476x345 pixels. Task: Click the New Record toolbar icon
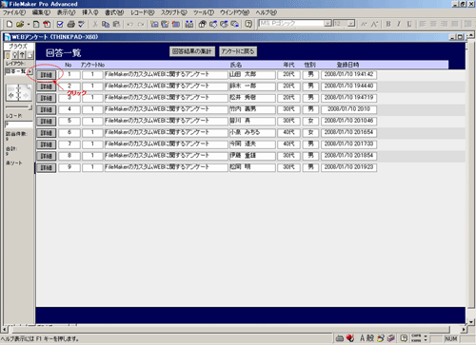point(154,24)
